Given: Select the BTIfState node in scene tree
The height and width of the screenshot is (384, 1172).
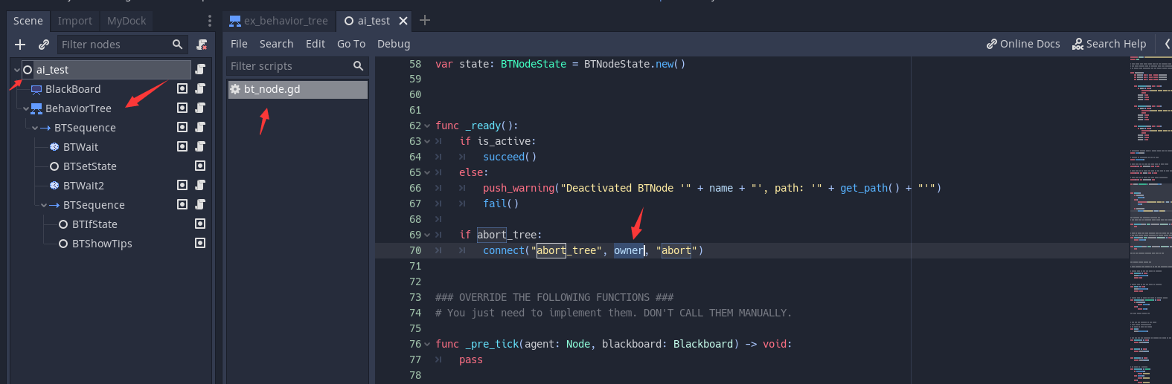Looking at the screenshot, I should tap(95, 224).
